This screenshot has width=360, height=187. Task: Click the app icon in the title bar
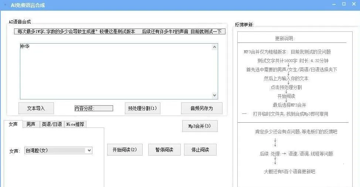tap(5, 6)
